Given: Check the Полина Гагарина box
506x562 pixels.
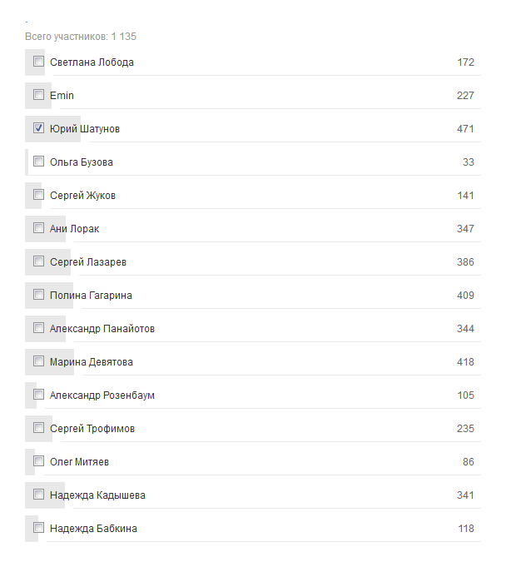Looking at the screenshot, I should pyautogui.click(x=38, y=295).
